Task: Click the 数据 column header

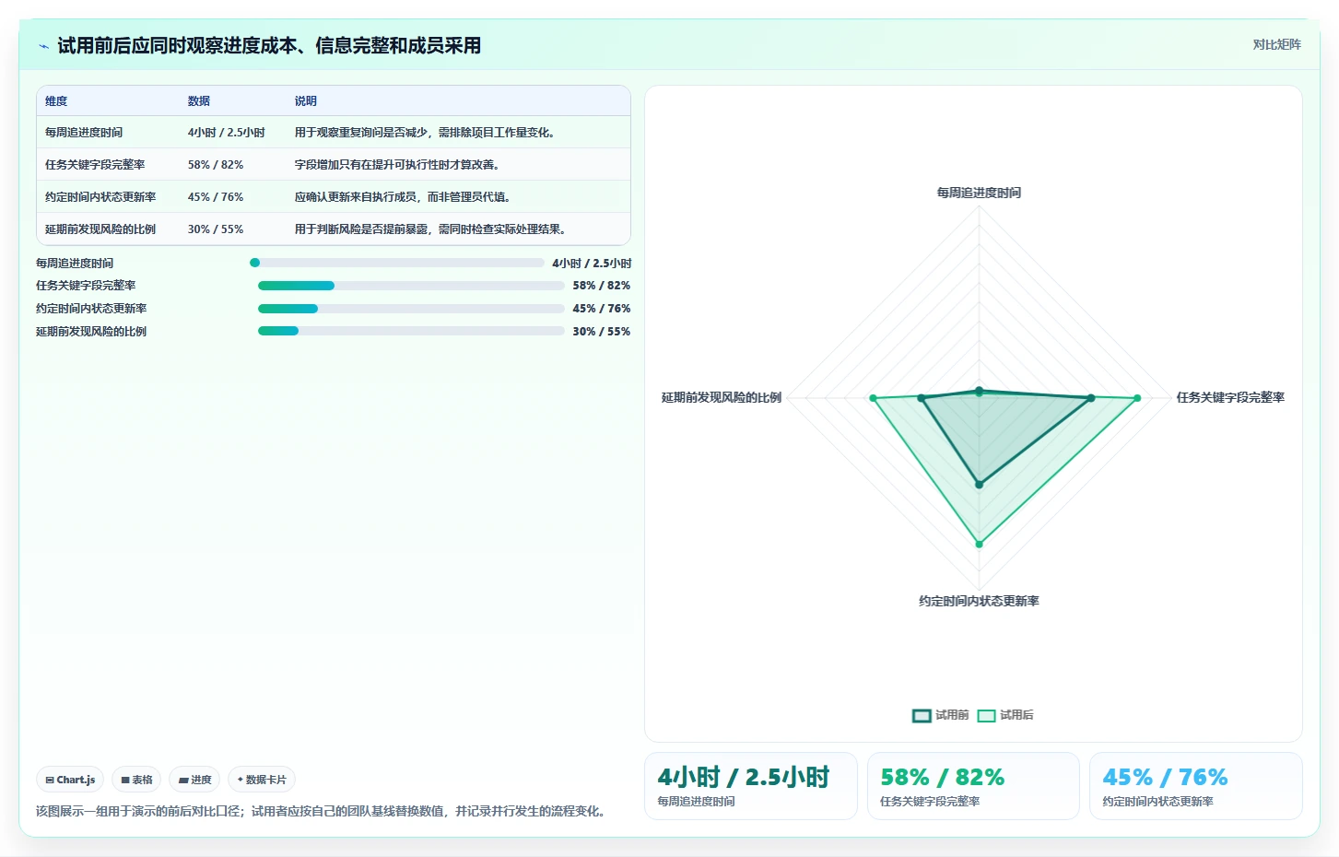Action: pyautogui.click(x=199, y=101)
